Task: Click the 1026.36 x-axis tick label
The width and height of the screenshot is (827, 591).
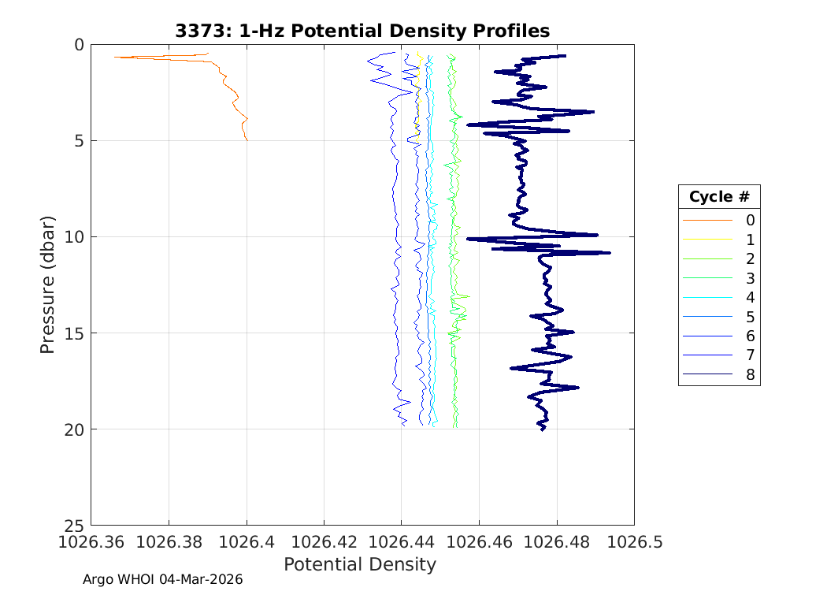Action: coord(91,542)
